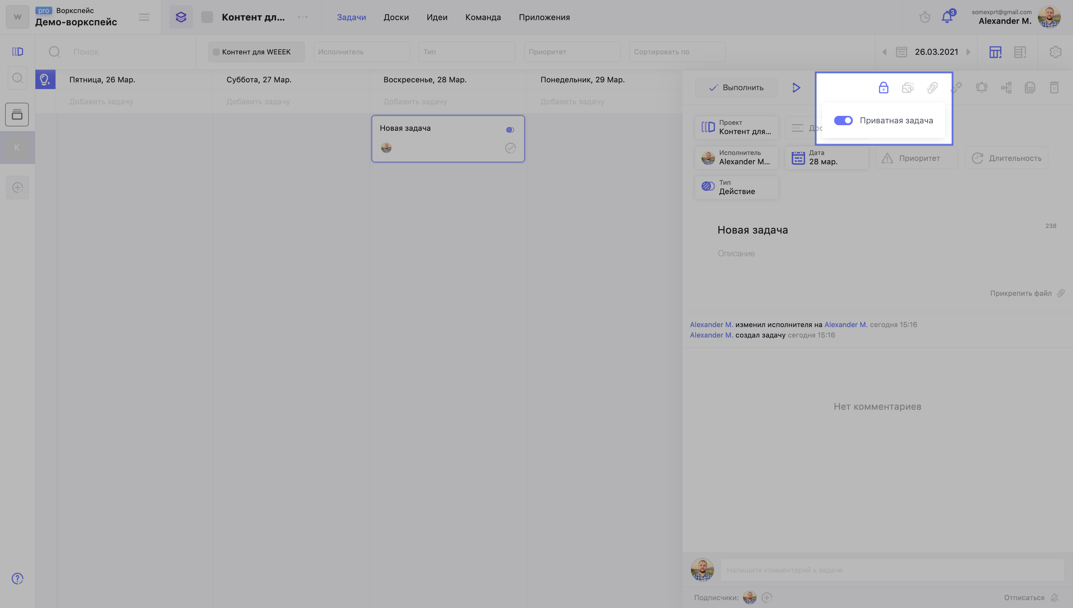The width and height of the screenshot is (1073, 608).
Task: Switch to the list view icon
Action: pyautogui.click(x=1020, y=52)
